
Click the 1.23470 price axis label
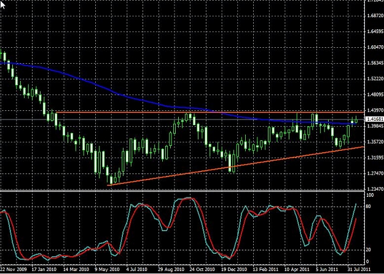tap(375, 189)
